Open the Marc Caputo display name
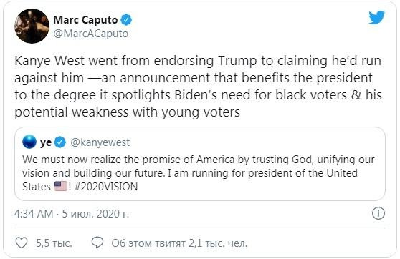The height and width of the screenshot is (259, 400). pos(85,20)
